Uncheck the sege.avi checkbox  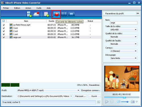(4, 37)
